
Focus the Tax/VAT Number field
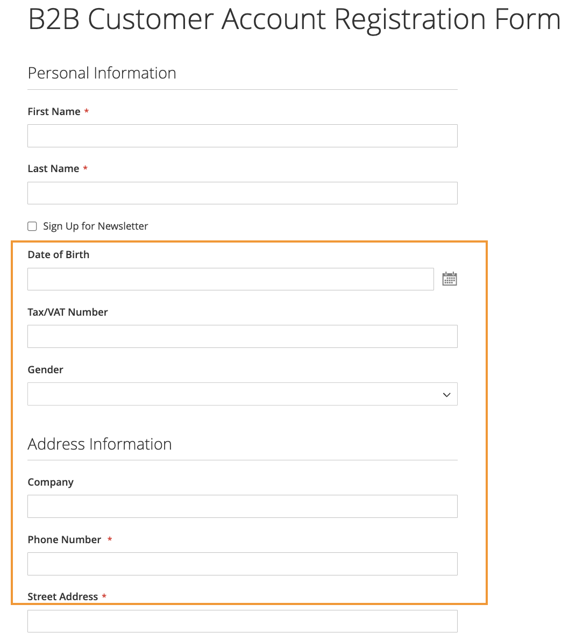click(x=242, y=336)
